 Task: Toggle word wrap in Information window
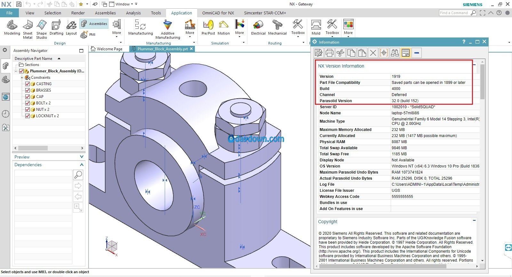pos(406,53)
